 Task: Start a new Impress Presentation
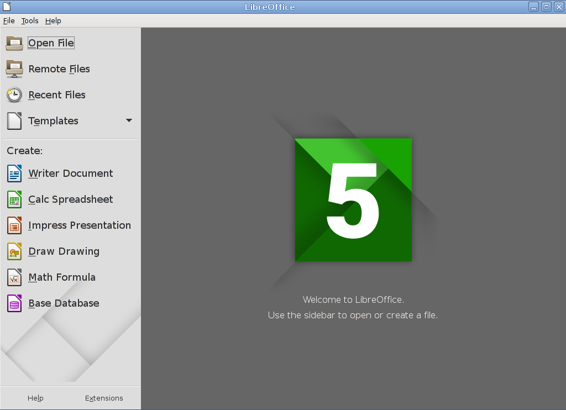tap(80, 225)
